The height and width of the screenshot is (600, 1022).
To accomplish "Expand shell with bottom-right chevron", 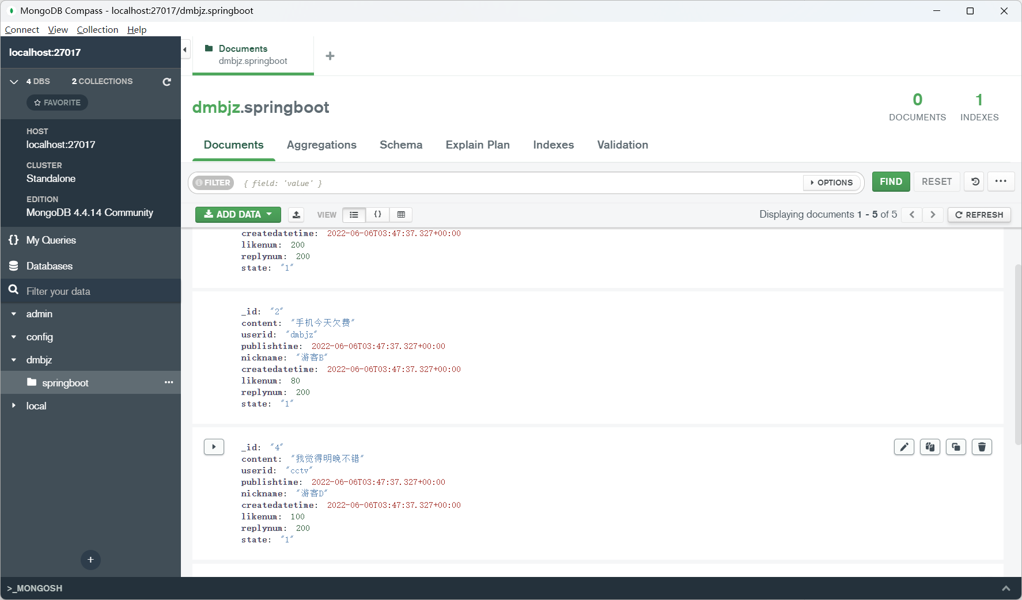I will pos(1006,588).
